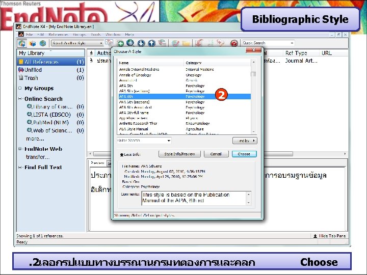
Task: Click style list scrollbar up arrow
Action: pos(253,62)
